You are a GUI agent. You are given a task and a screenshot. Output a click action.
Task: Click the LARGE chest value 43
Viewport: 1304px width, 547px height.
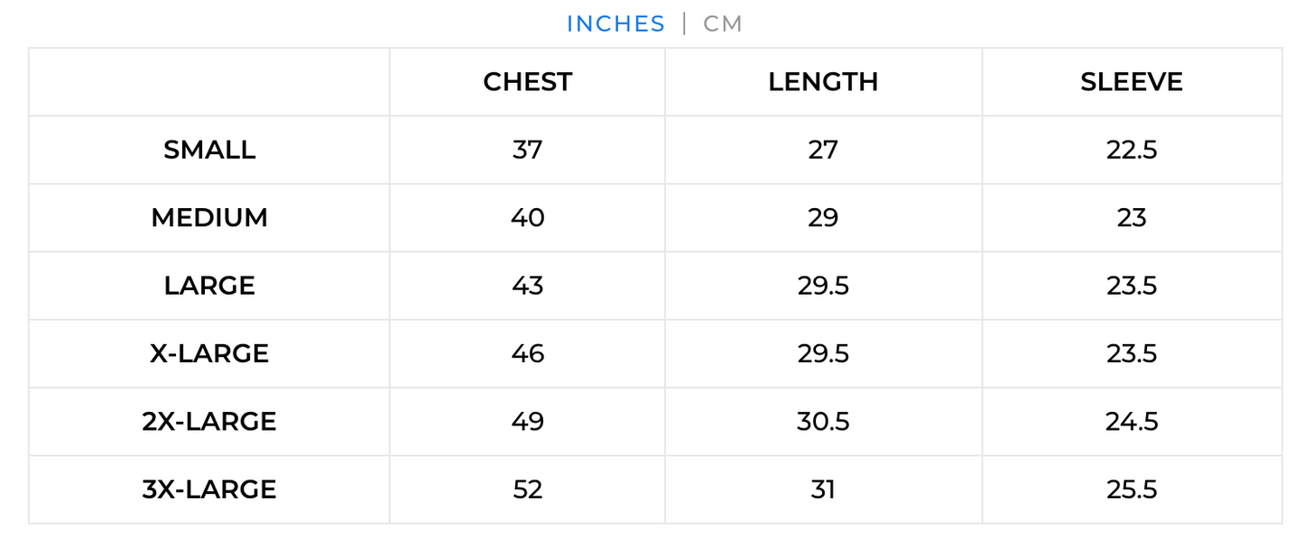[527, 286]
